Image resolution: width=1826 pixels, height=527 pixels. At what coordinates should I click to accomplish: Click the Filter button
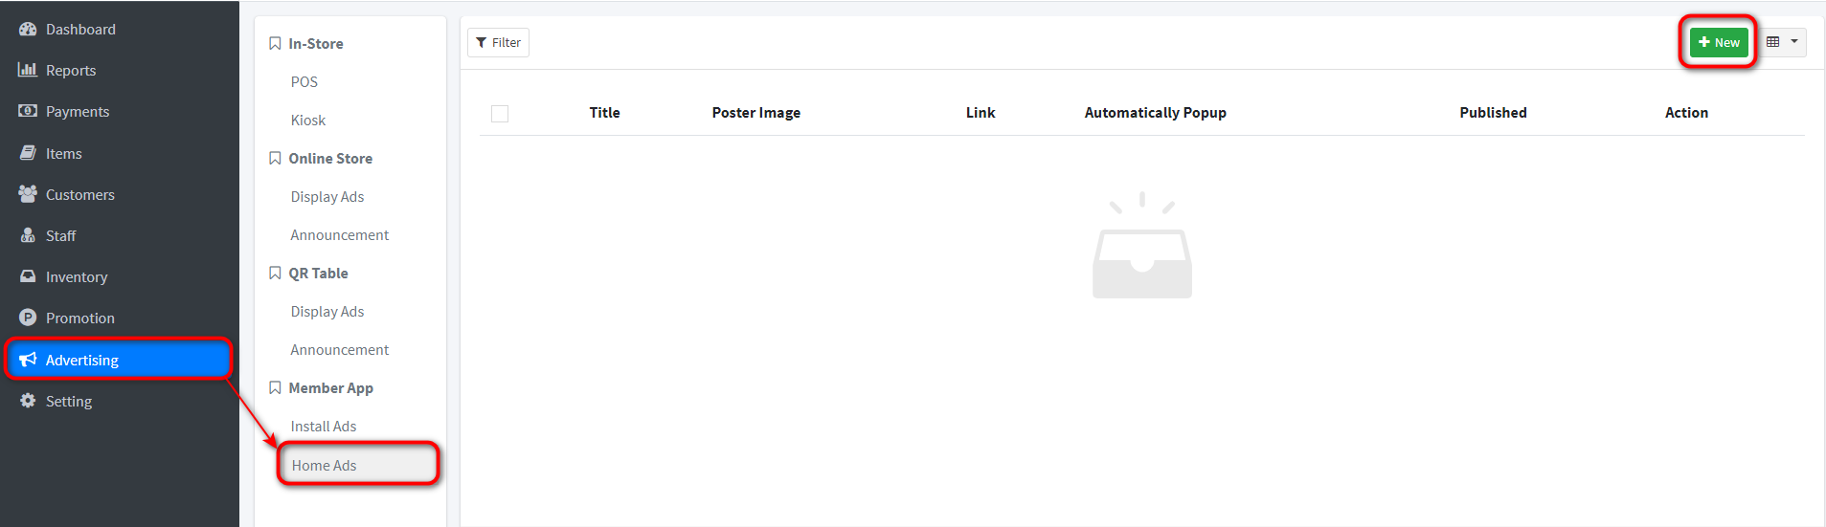pyautogui.click(x=498, y=42)
